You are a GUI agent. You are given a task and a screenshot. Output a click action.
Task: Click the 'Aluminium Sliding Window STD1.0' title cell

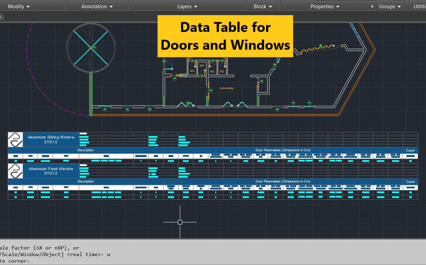coord(51,140)
